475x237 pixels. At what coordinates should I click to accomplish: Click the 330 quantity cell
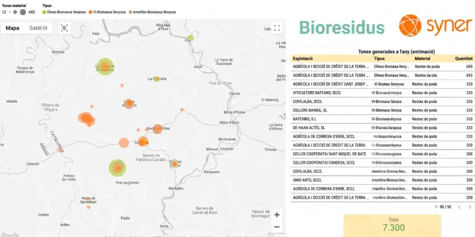pyautogui.click(x=469, y=145)
